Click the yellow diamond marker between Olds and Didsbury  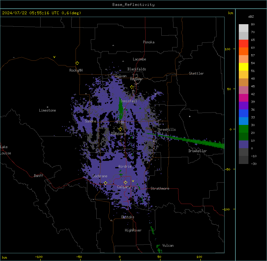point(120,129)
